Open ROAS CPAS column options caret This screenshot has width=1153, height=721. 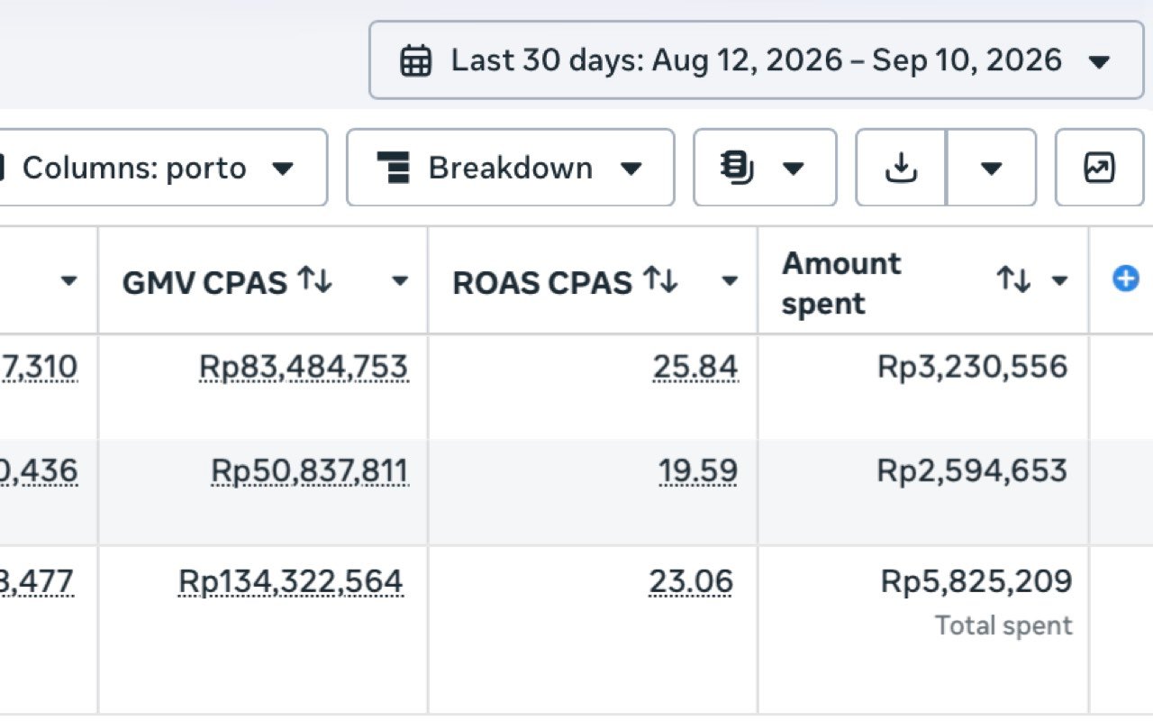tap(730, 281)
